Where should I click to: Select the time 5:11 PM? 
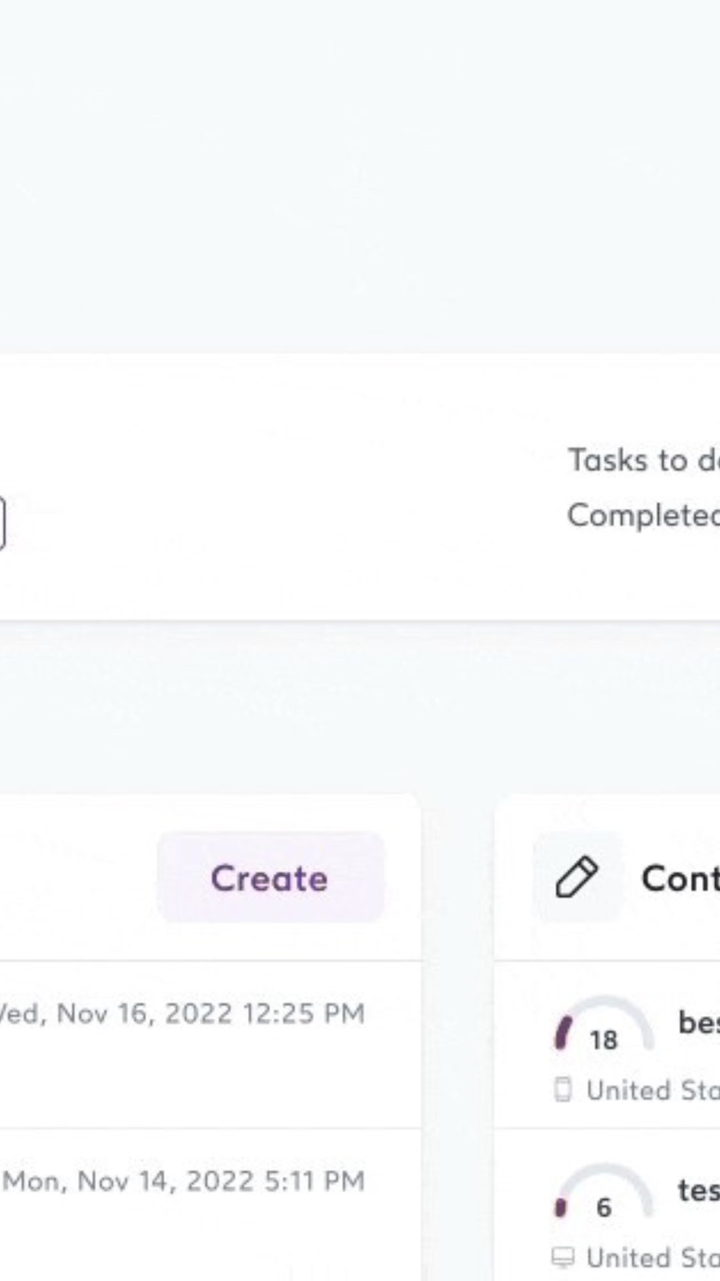pyautogui.click(x=315, y=1181)
